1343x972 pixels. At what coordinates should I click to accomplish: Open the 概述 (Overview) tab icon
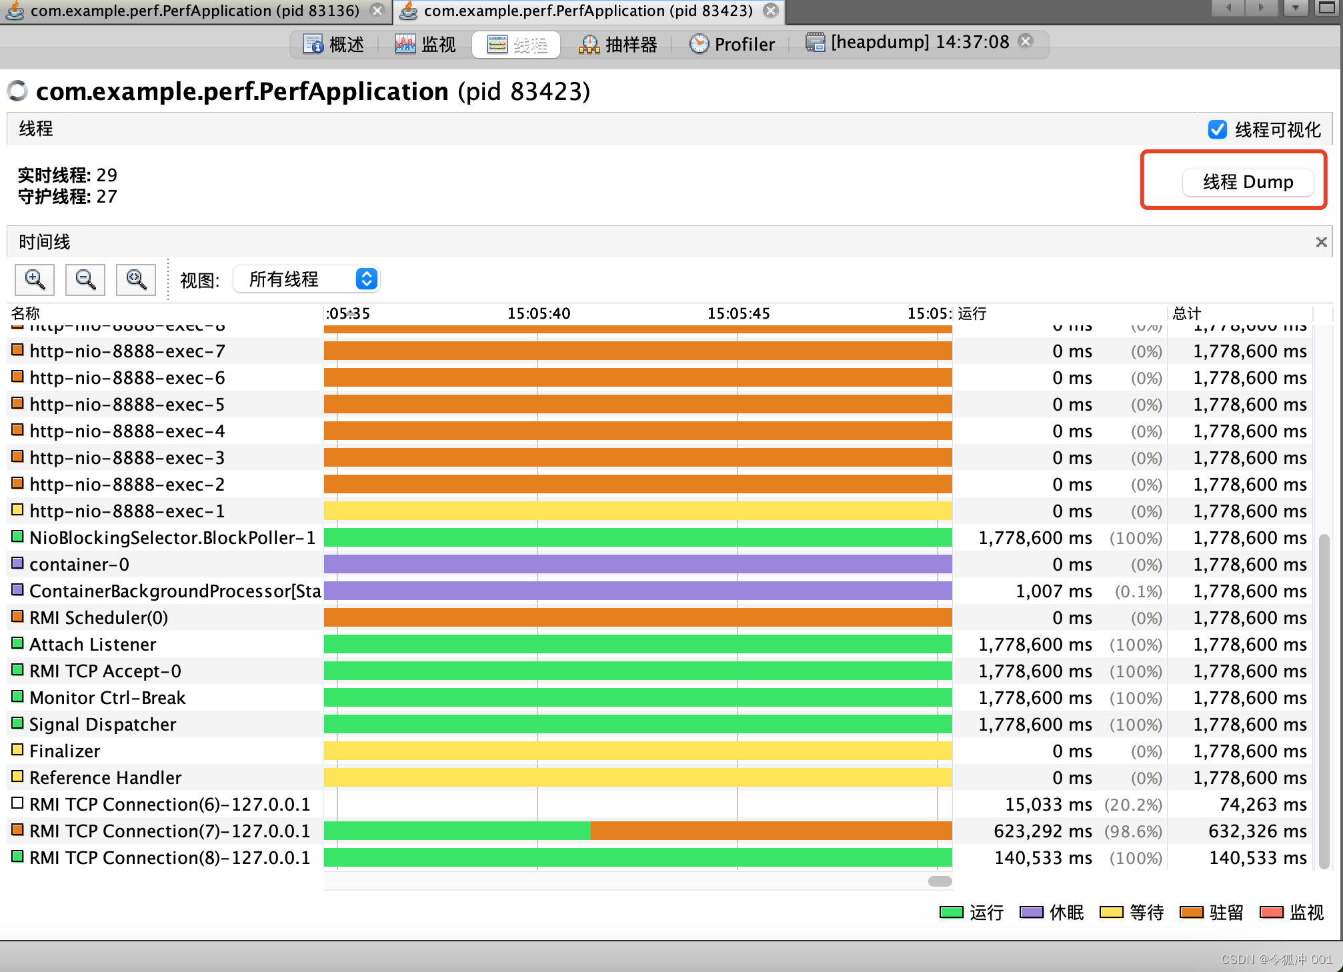tap(313, 43)
